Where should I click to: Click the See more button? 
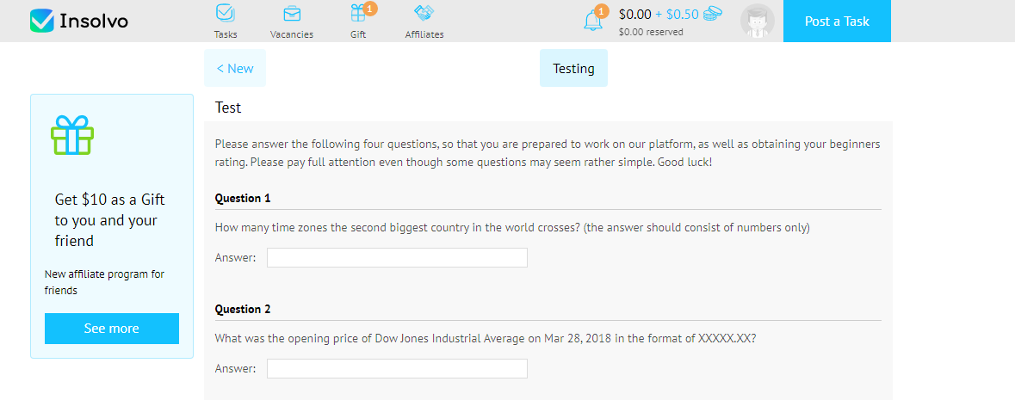pyautogui.click(x=112, y=329)
